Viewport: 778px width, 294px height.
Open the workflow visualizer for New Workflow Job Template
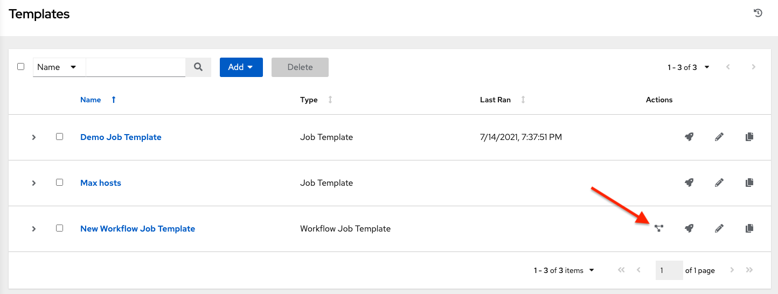coord(658,228)
